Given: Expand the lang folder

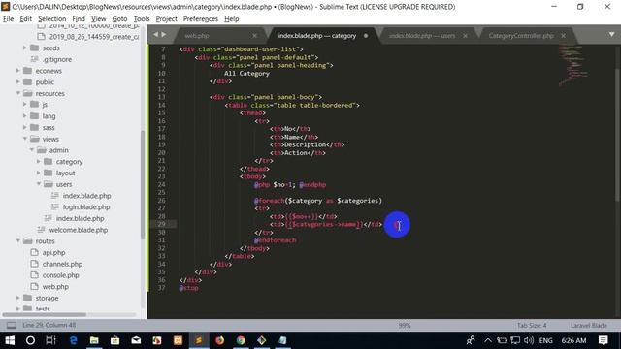Looking at the screenshot, I should (x=24, y=116).
